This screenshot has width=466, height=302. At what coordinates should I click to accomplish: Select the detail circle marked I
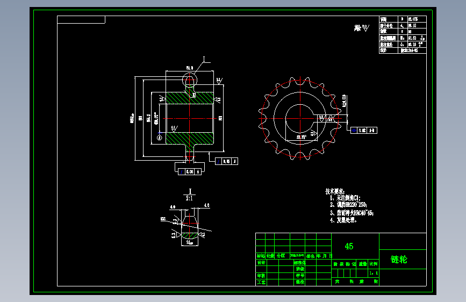190,80
